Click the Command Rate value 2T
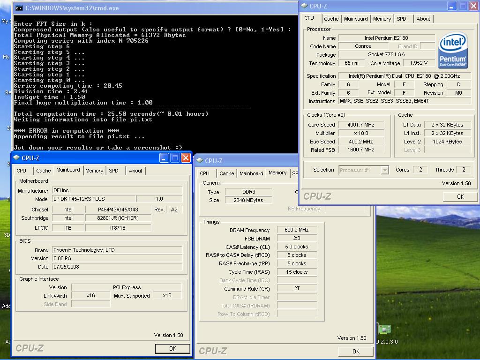Viewport: 480px width, 360px height. pyautogui.click(x=297, y=288)
